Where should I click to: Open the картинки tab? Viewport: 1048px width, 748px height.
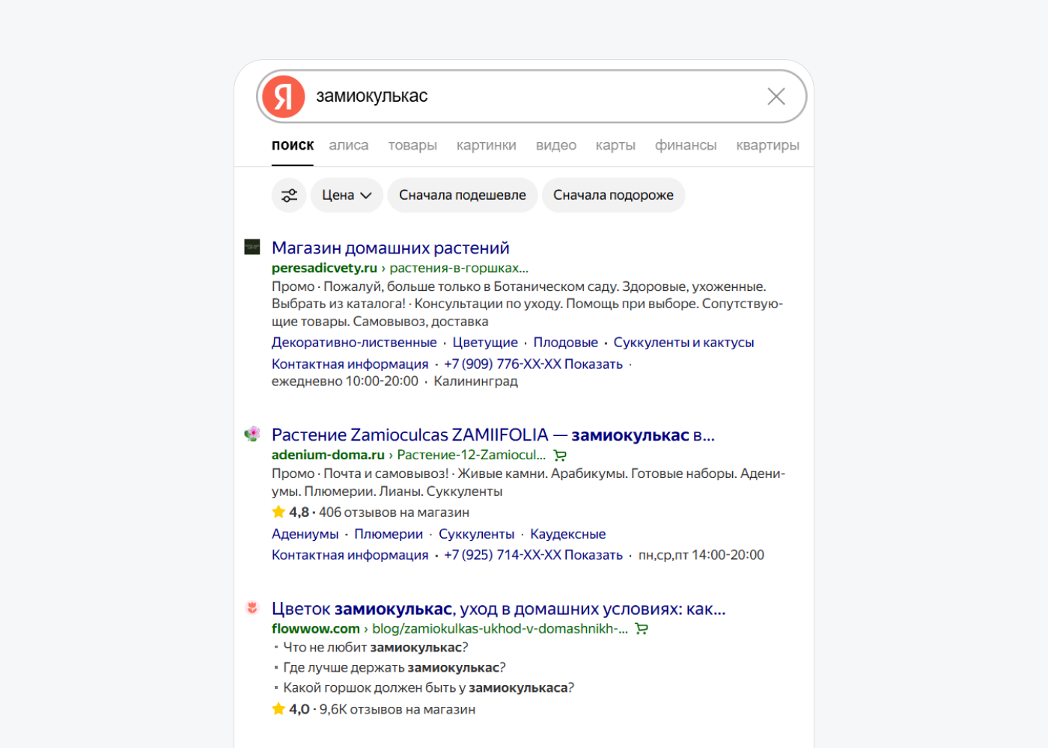point(487,145)
